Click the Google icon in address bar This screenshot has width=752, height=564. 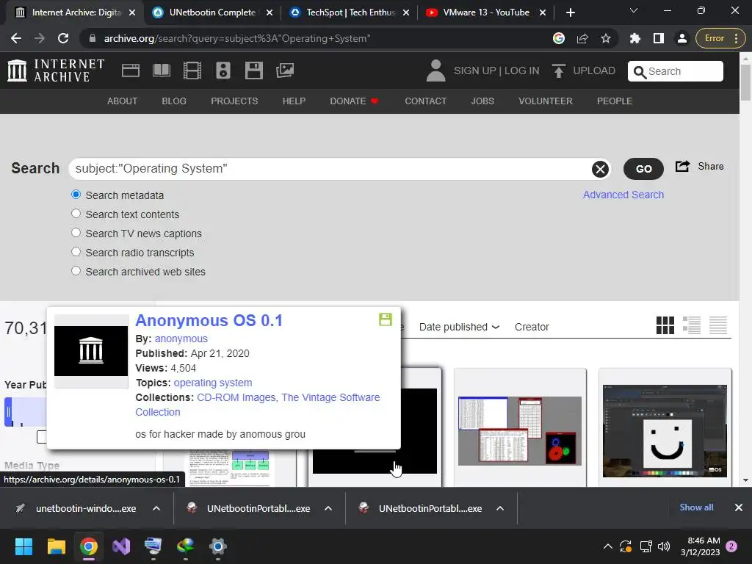click(x=559, y=38)
